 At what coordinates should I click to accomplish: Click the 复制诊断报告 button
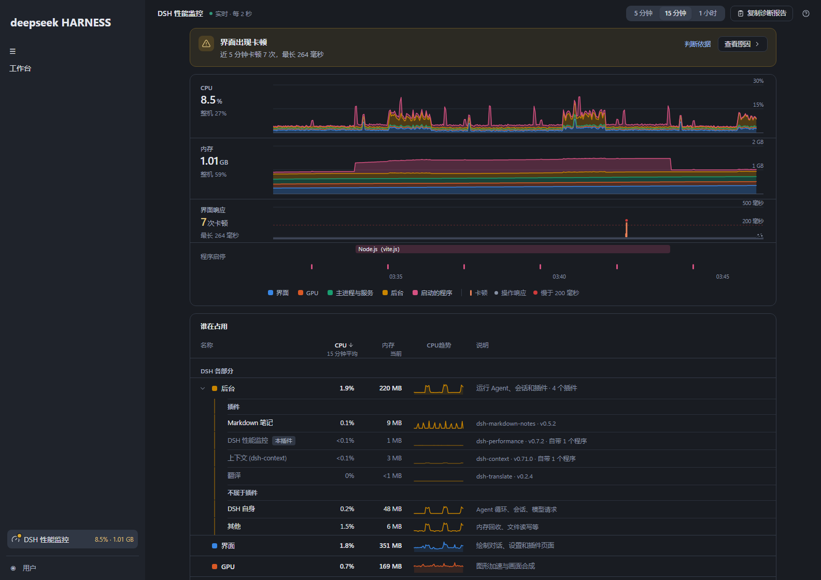tap(761, 13)
